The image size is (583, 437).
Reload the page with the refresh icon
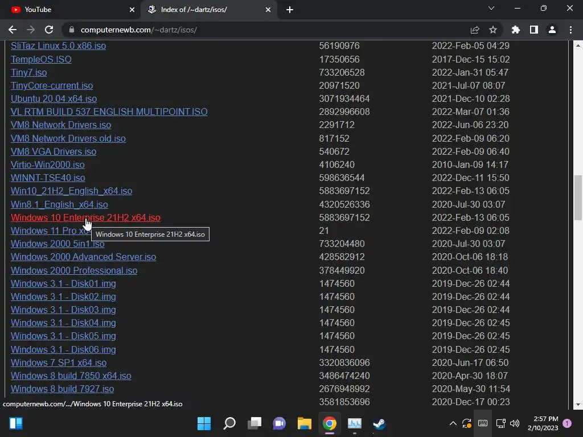pyautogui.click(x=49, y=30)
